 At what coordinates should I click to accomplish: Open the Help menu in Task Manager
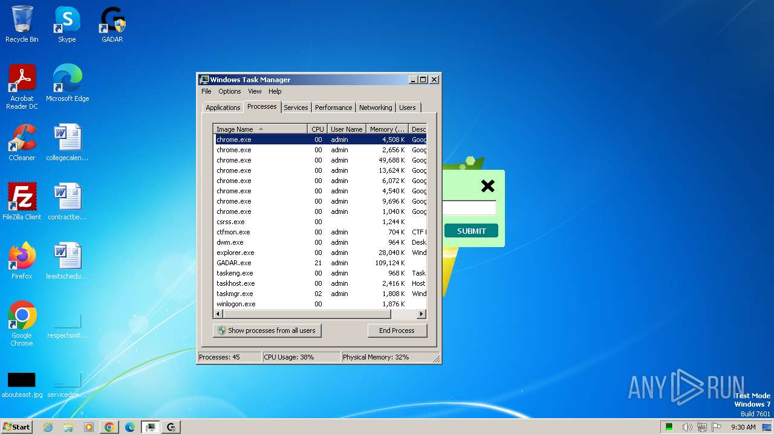[x=275, y=91]
